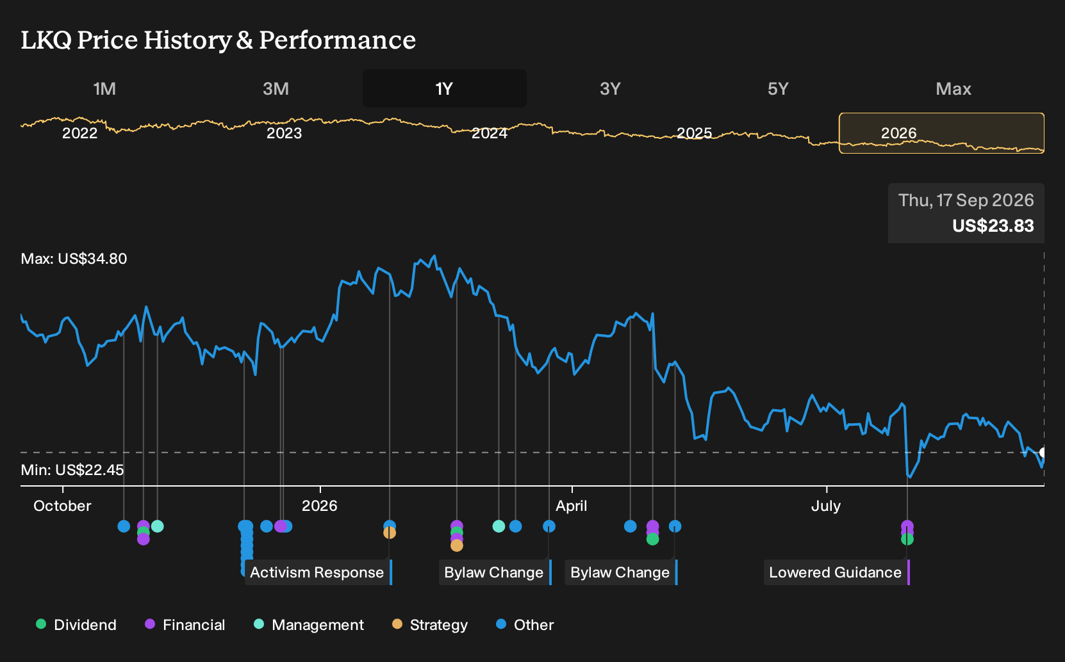
Task: Click the blue dot above first Bylaw Change
Action: [549, 526]
